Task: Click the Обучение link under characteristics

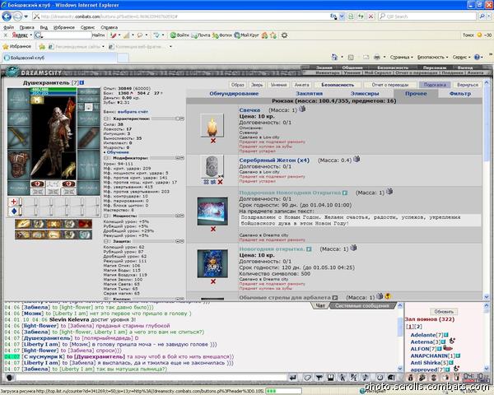Action: pyautogui.click(x=117, y=152)
